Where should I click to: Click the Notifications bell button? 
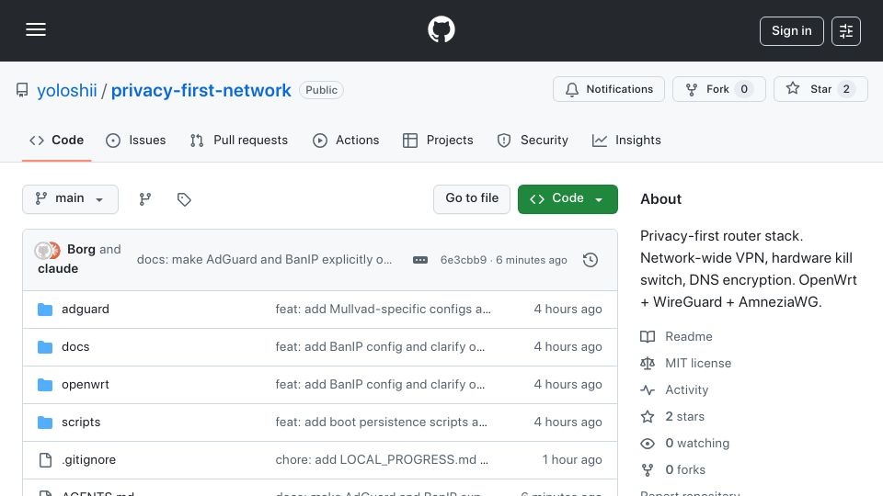click(x=609, y=89)
